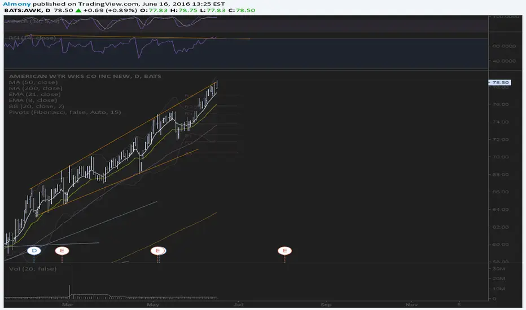Click the 10M volume axis label

coord(499,289)
